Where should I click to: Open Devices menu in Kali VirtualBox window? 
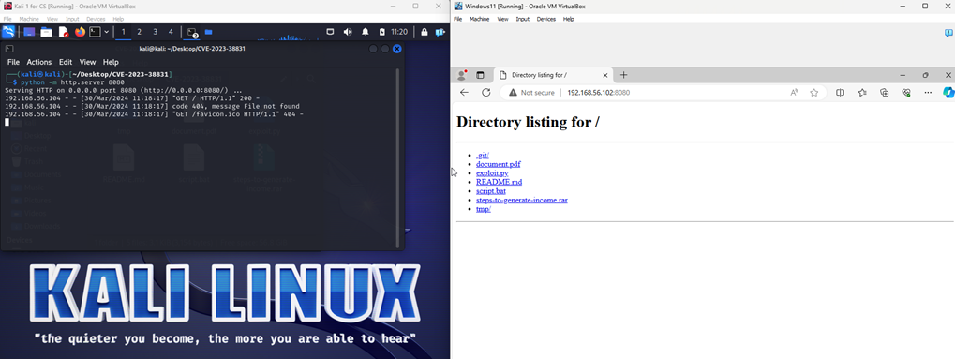coord(96,19)
